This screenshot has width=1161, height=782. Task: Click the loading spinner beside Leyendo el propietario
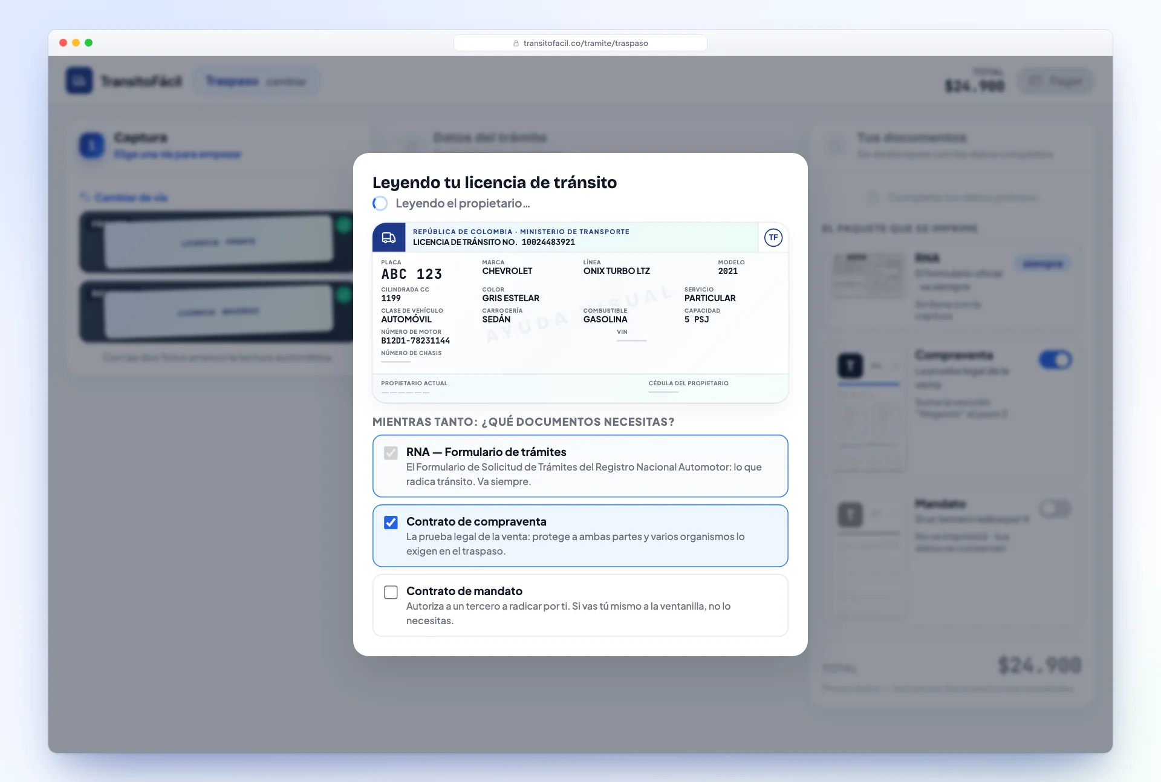click(380, 204)
